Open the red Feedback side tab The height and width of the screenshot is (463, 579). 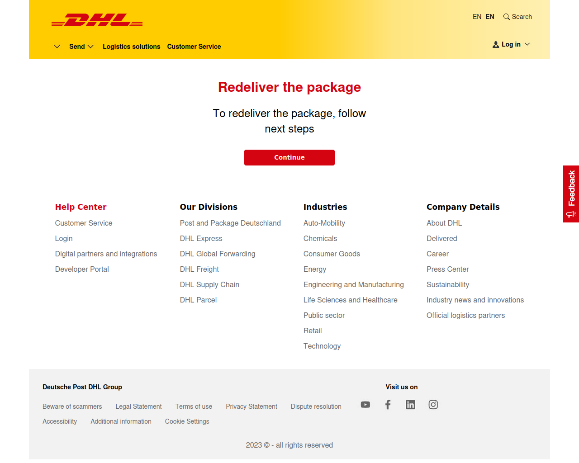tap(571, 194)
